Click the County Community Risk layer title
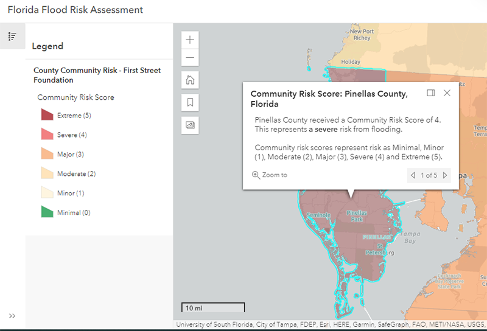The height and width of the screenshot is (331, 487). click(x=97, y=75)
